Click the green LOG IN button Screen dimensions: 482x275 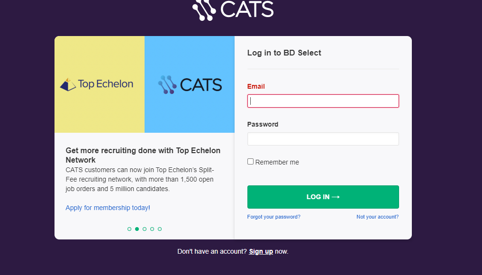pos(323,197)
